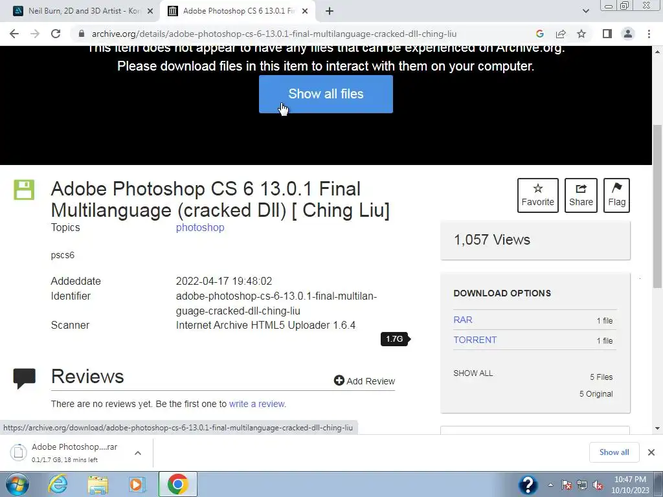Screen dimensions: 663x497
Task: Close the Neil Burn tab
Action: pyautogui.click(x=150, y=11)
